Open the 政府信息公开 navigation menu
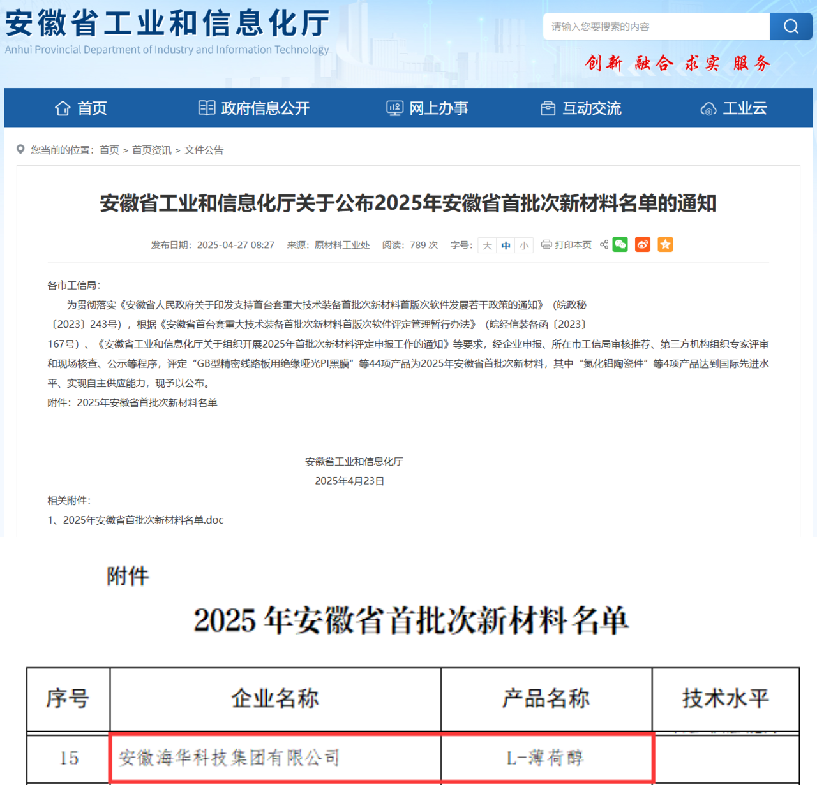Viewport: 817px width, 785px height. pos(254,108)
